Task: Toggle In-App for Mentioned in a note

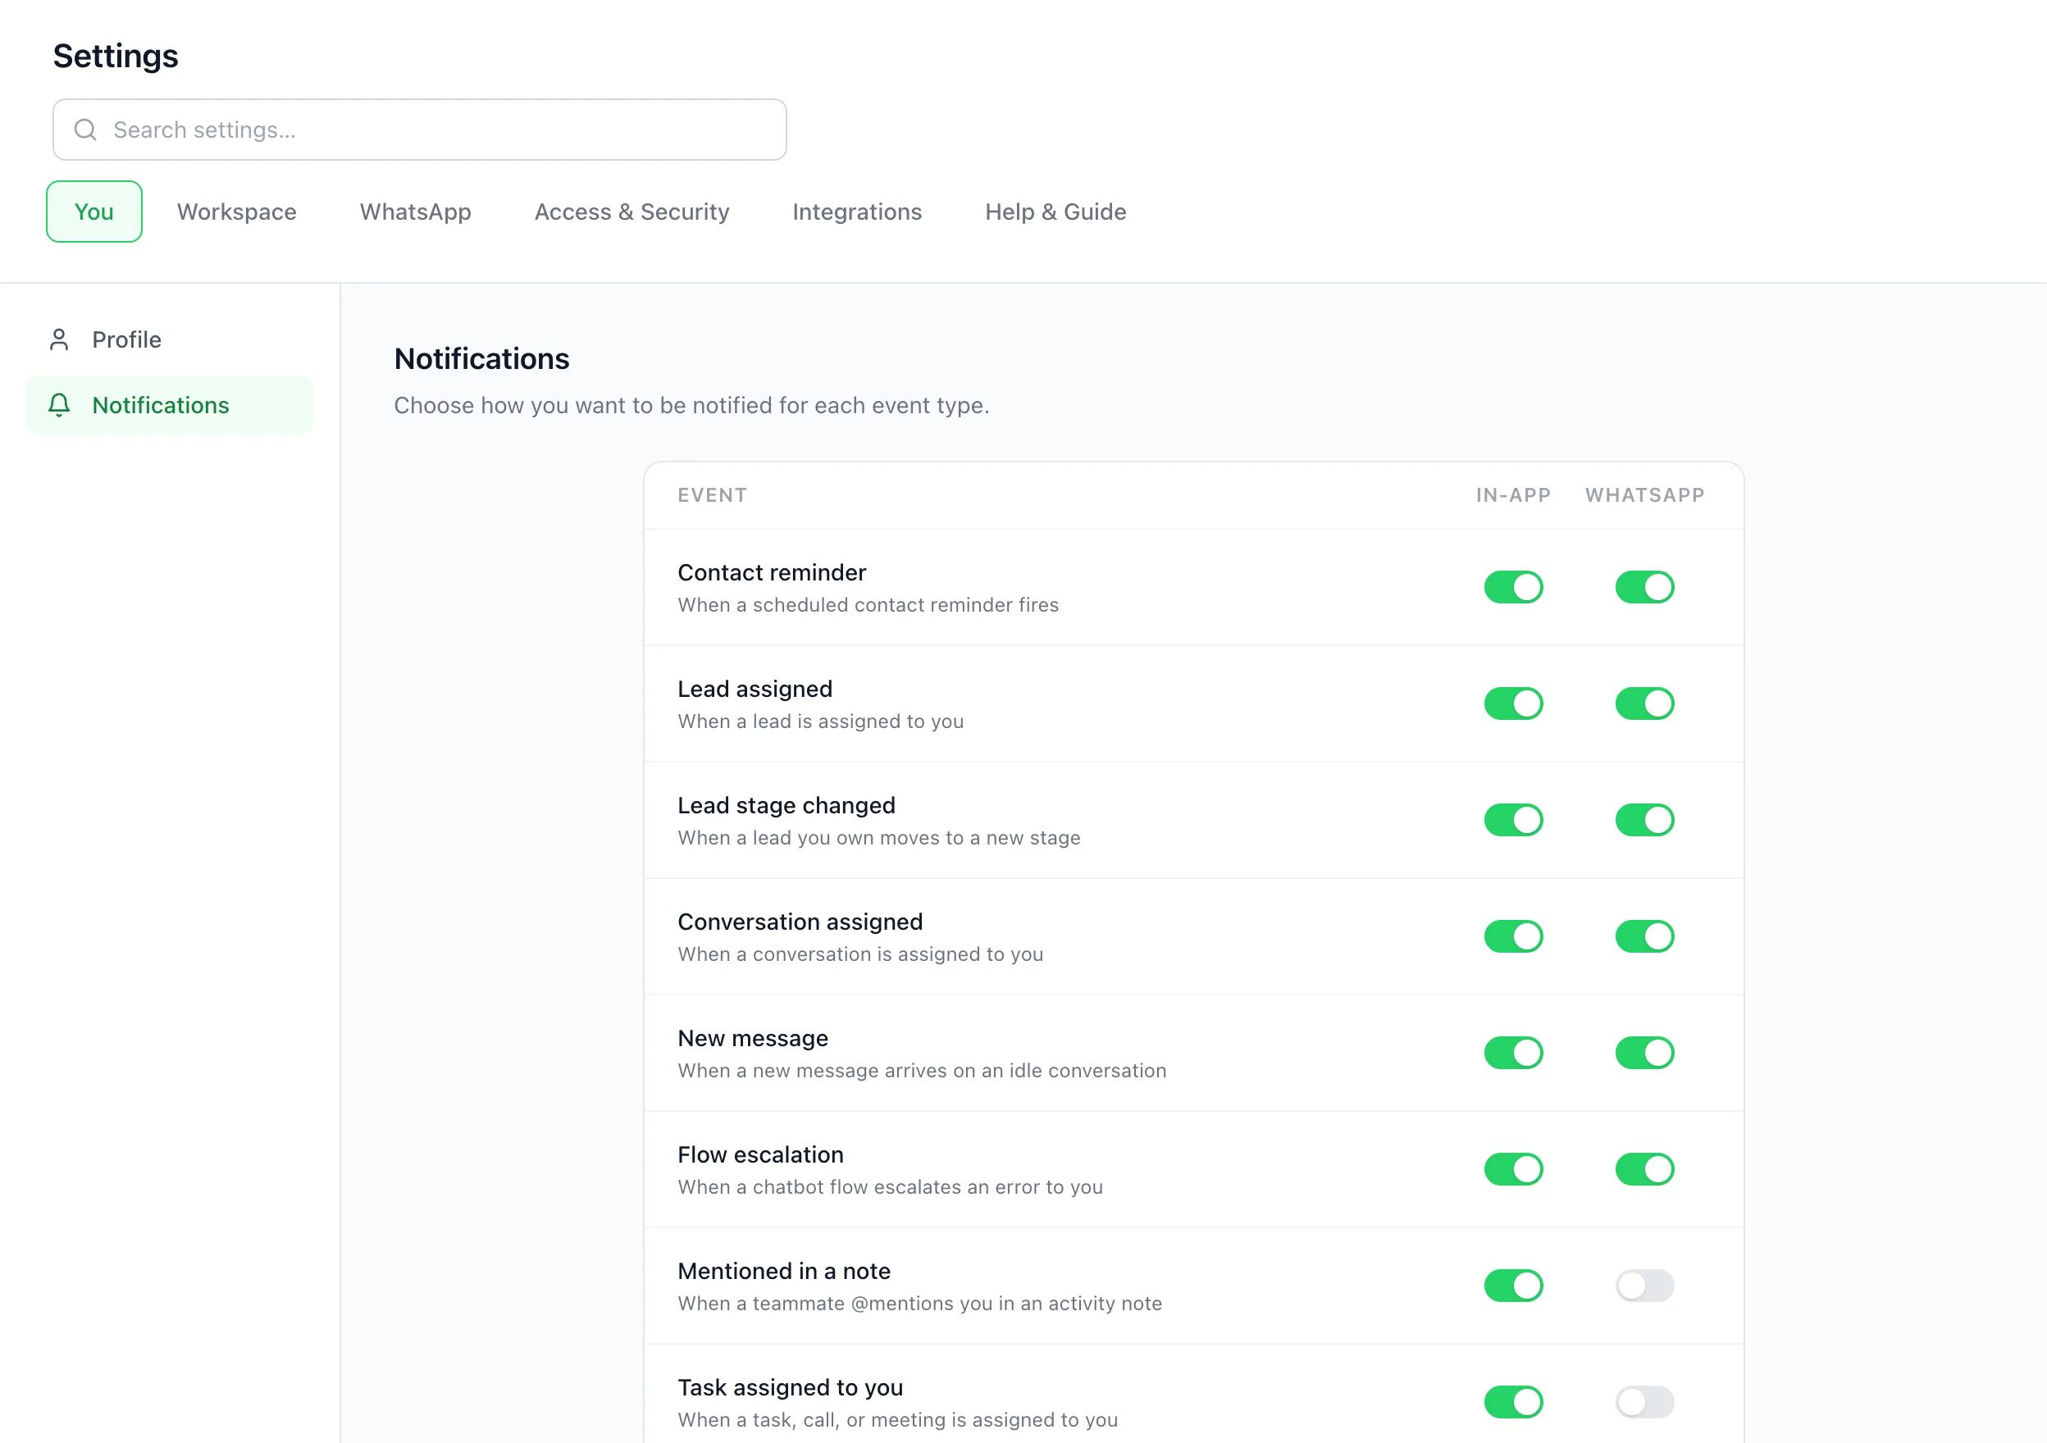Action: pos(1513,1286)
